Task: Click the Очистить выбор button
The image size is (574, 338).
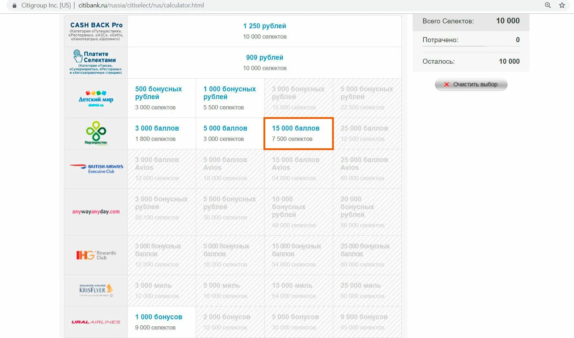Action: click(471, 85)
